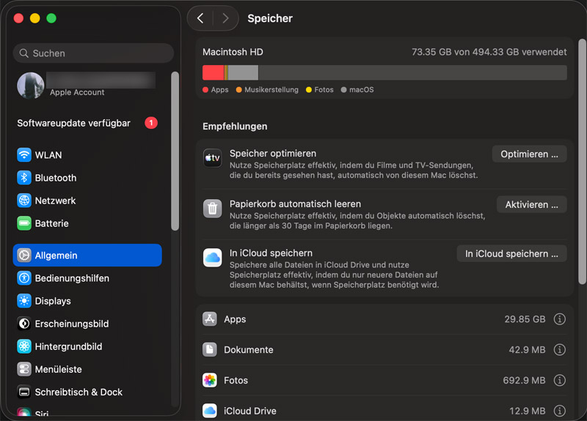587x421 pixels.
Task: Click the Fotos pinwheel icon
Action: pos(210,380)
